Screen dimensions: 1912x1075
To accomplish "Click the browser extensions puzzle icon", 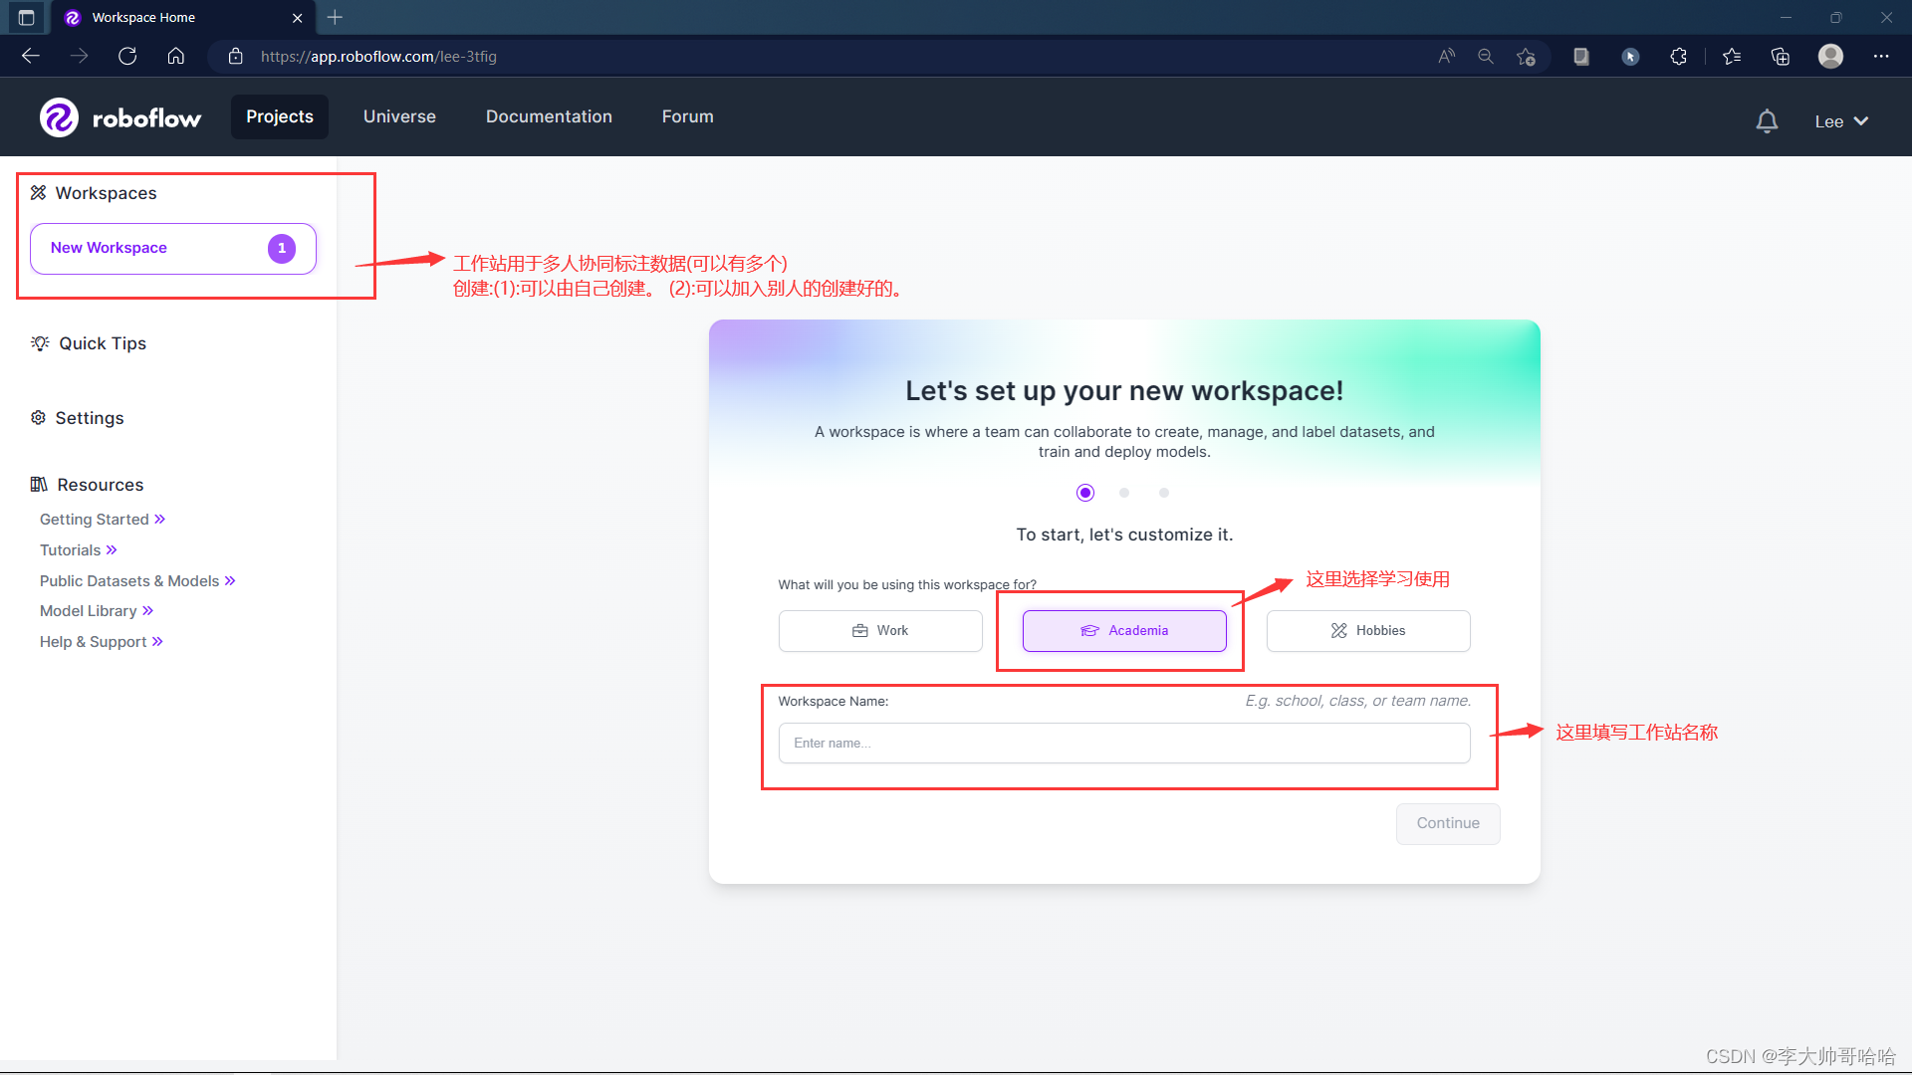I will [x=1679, y=57].
